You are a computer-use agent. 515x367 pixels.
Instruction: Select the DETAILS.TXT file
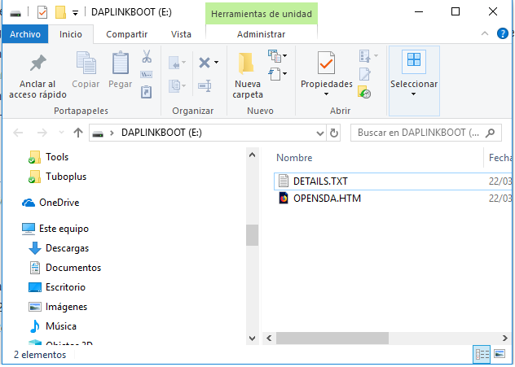click(x=393, y=181)
